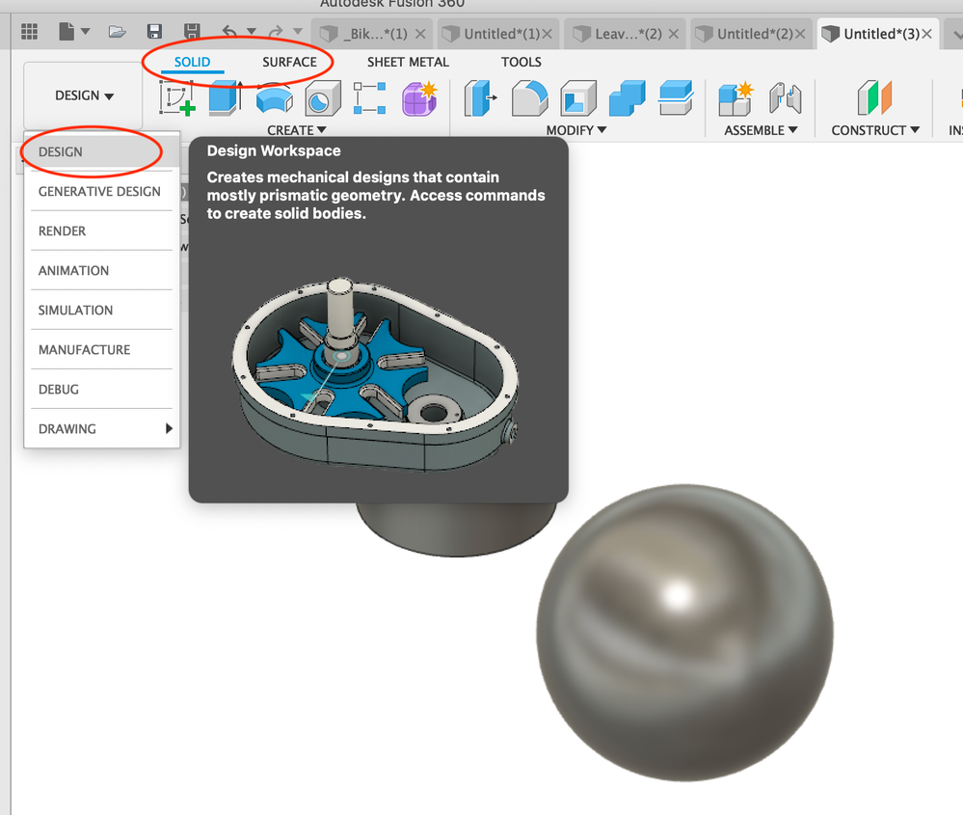Screen dimensions: 963x815
Task: Click the second save icon in the toolbar
Action: (x=192, y=31)
